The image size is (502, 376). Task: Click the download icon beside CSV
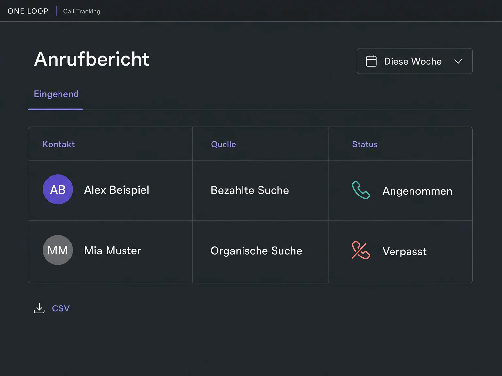[x=39, y=308]
